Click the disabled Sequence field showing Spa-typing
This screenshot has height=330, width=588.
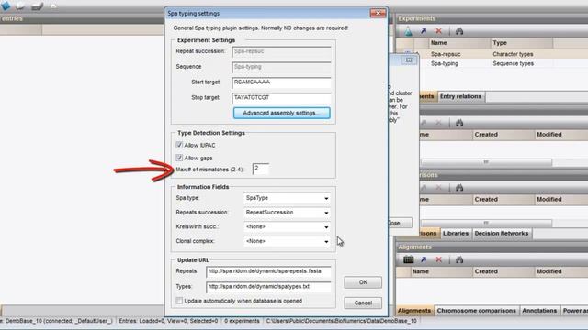click(x=281, y=67)
